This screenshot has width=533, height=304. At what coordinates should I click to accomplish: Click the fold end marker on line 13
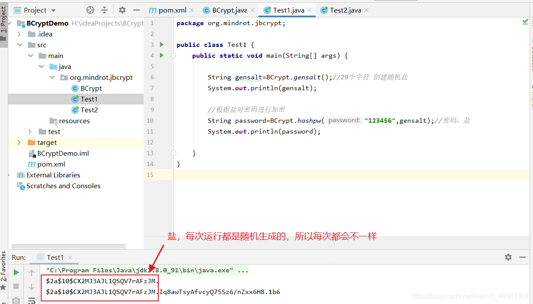pyautogui.click(x=173, y=153)
